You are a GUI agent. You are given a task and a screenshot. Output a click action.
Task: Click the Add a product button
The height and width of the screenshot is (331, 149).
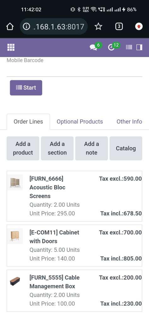[23, 148]
